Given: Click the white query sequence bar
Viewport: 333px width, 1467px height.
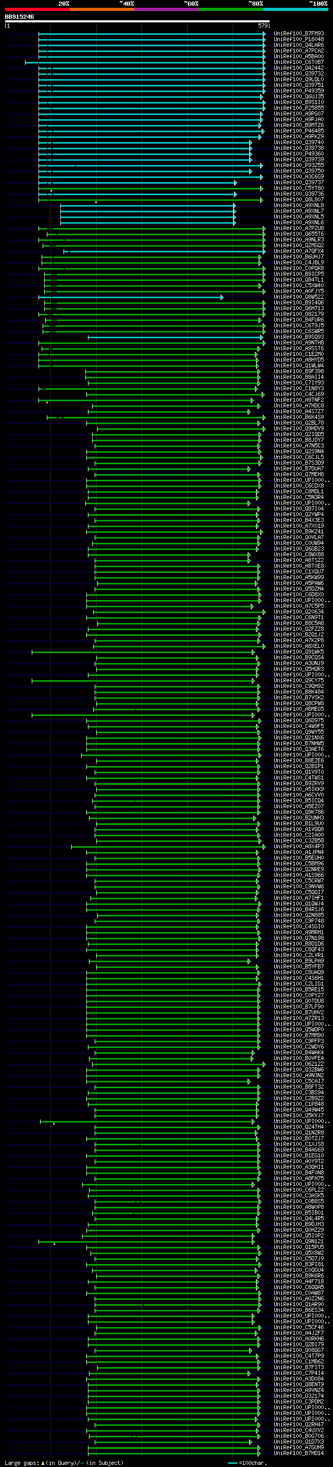Looking at the screenshot, I should point(137,21).
